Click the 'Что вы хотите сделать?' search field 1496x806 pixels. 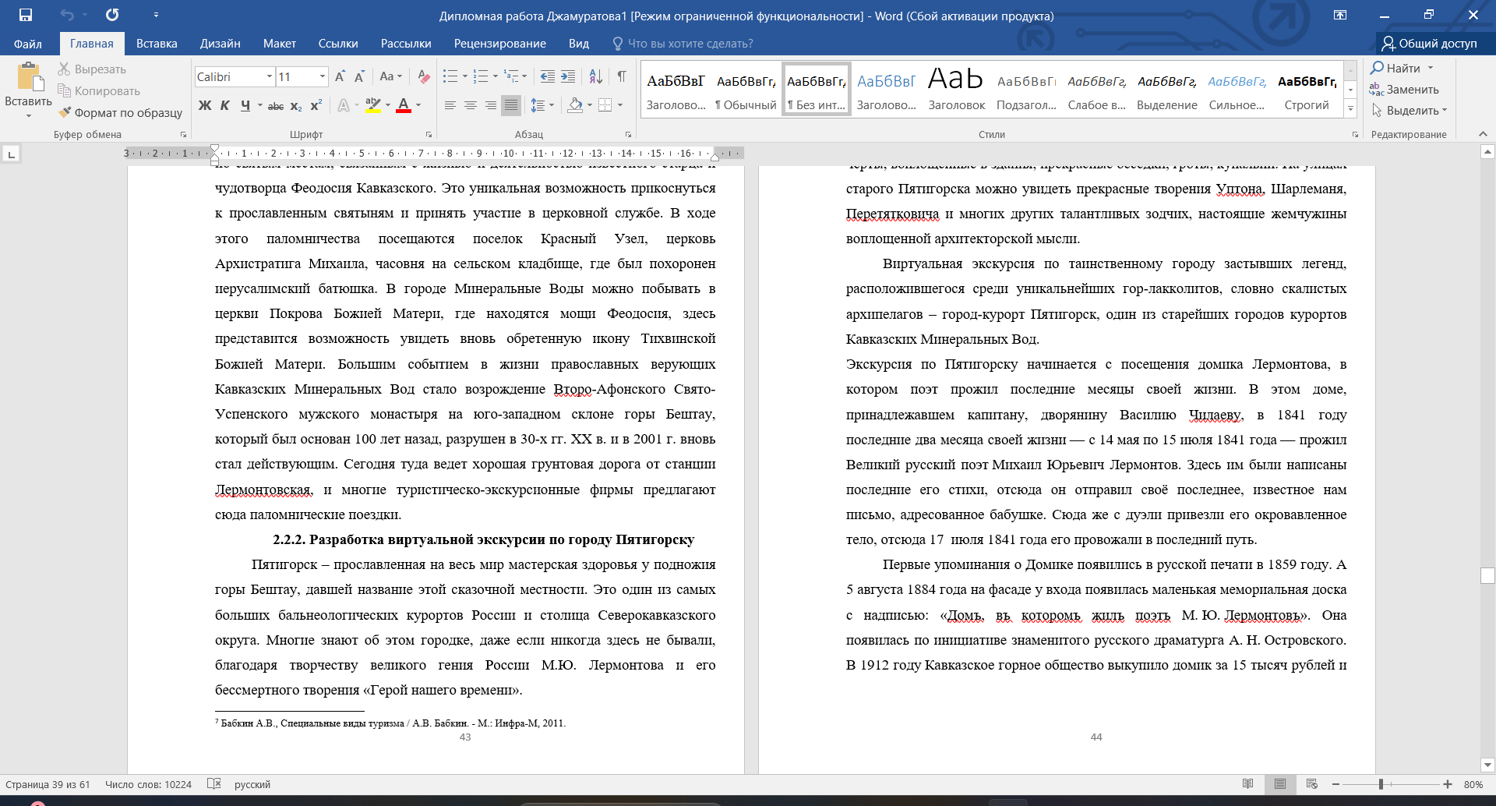[x=690, y=44]
